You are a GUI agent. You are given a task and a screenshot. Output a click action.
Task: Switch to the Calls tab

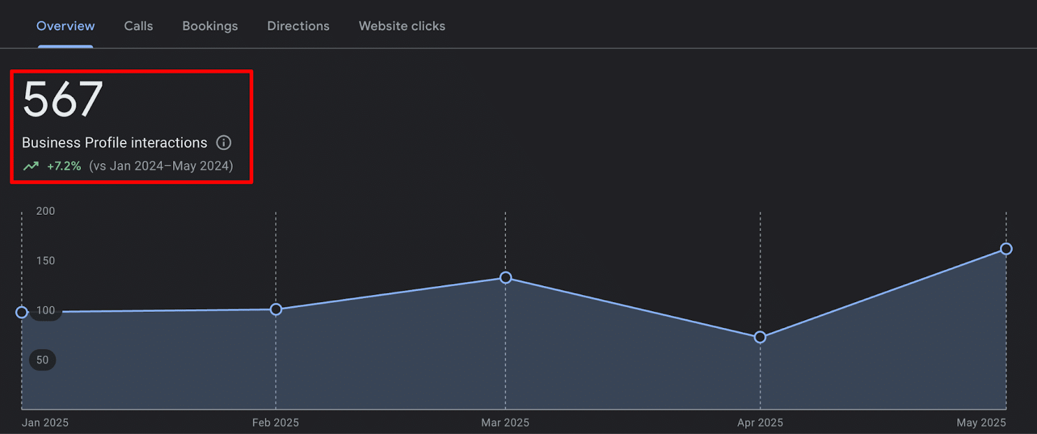coord(139,26)
